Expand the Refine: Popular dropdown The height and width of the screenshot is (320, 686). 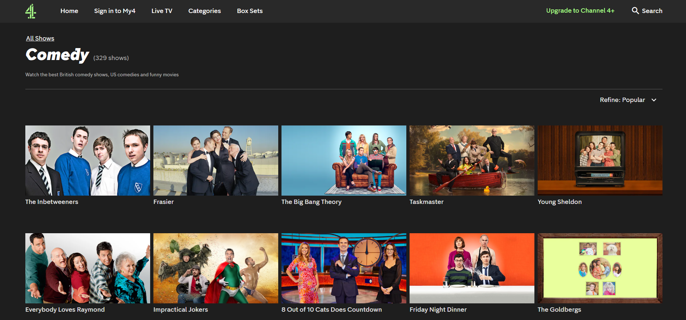(x=628, y=100)
